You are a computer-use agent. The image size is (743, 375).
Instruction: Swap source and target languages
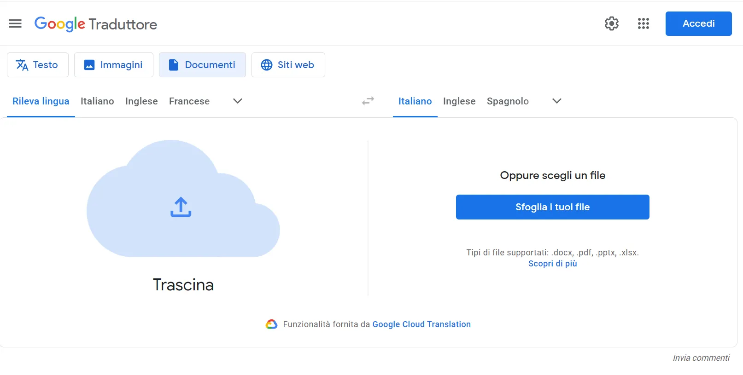click(368, 101)
